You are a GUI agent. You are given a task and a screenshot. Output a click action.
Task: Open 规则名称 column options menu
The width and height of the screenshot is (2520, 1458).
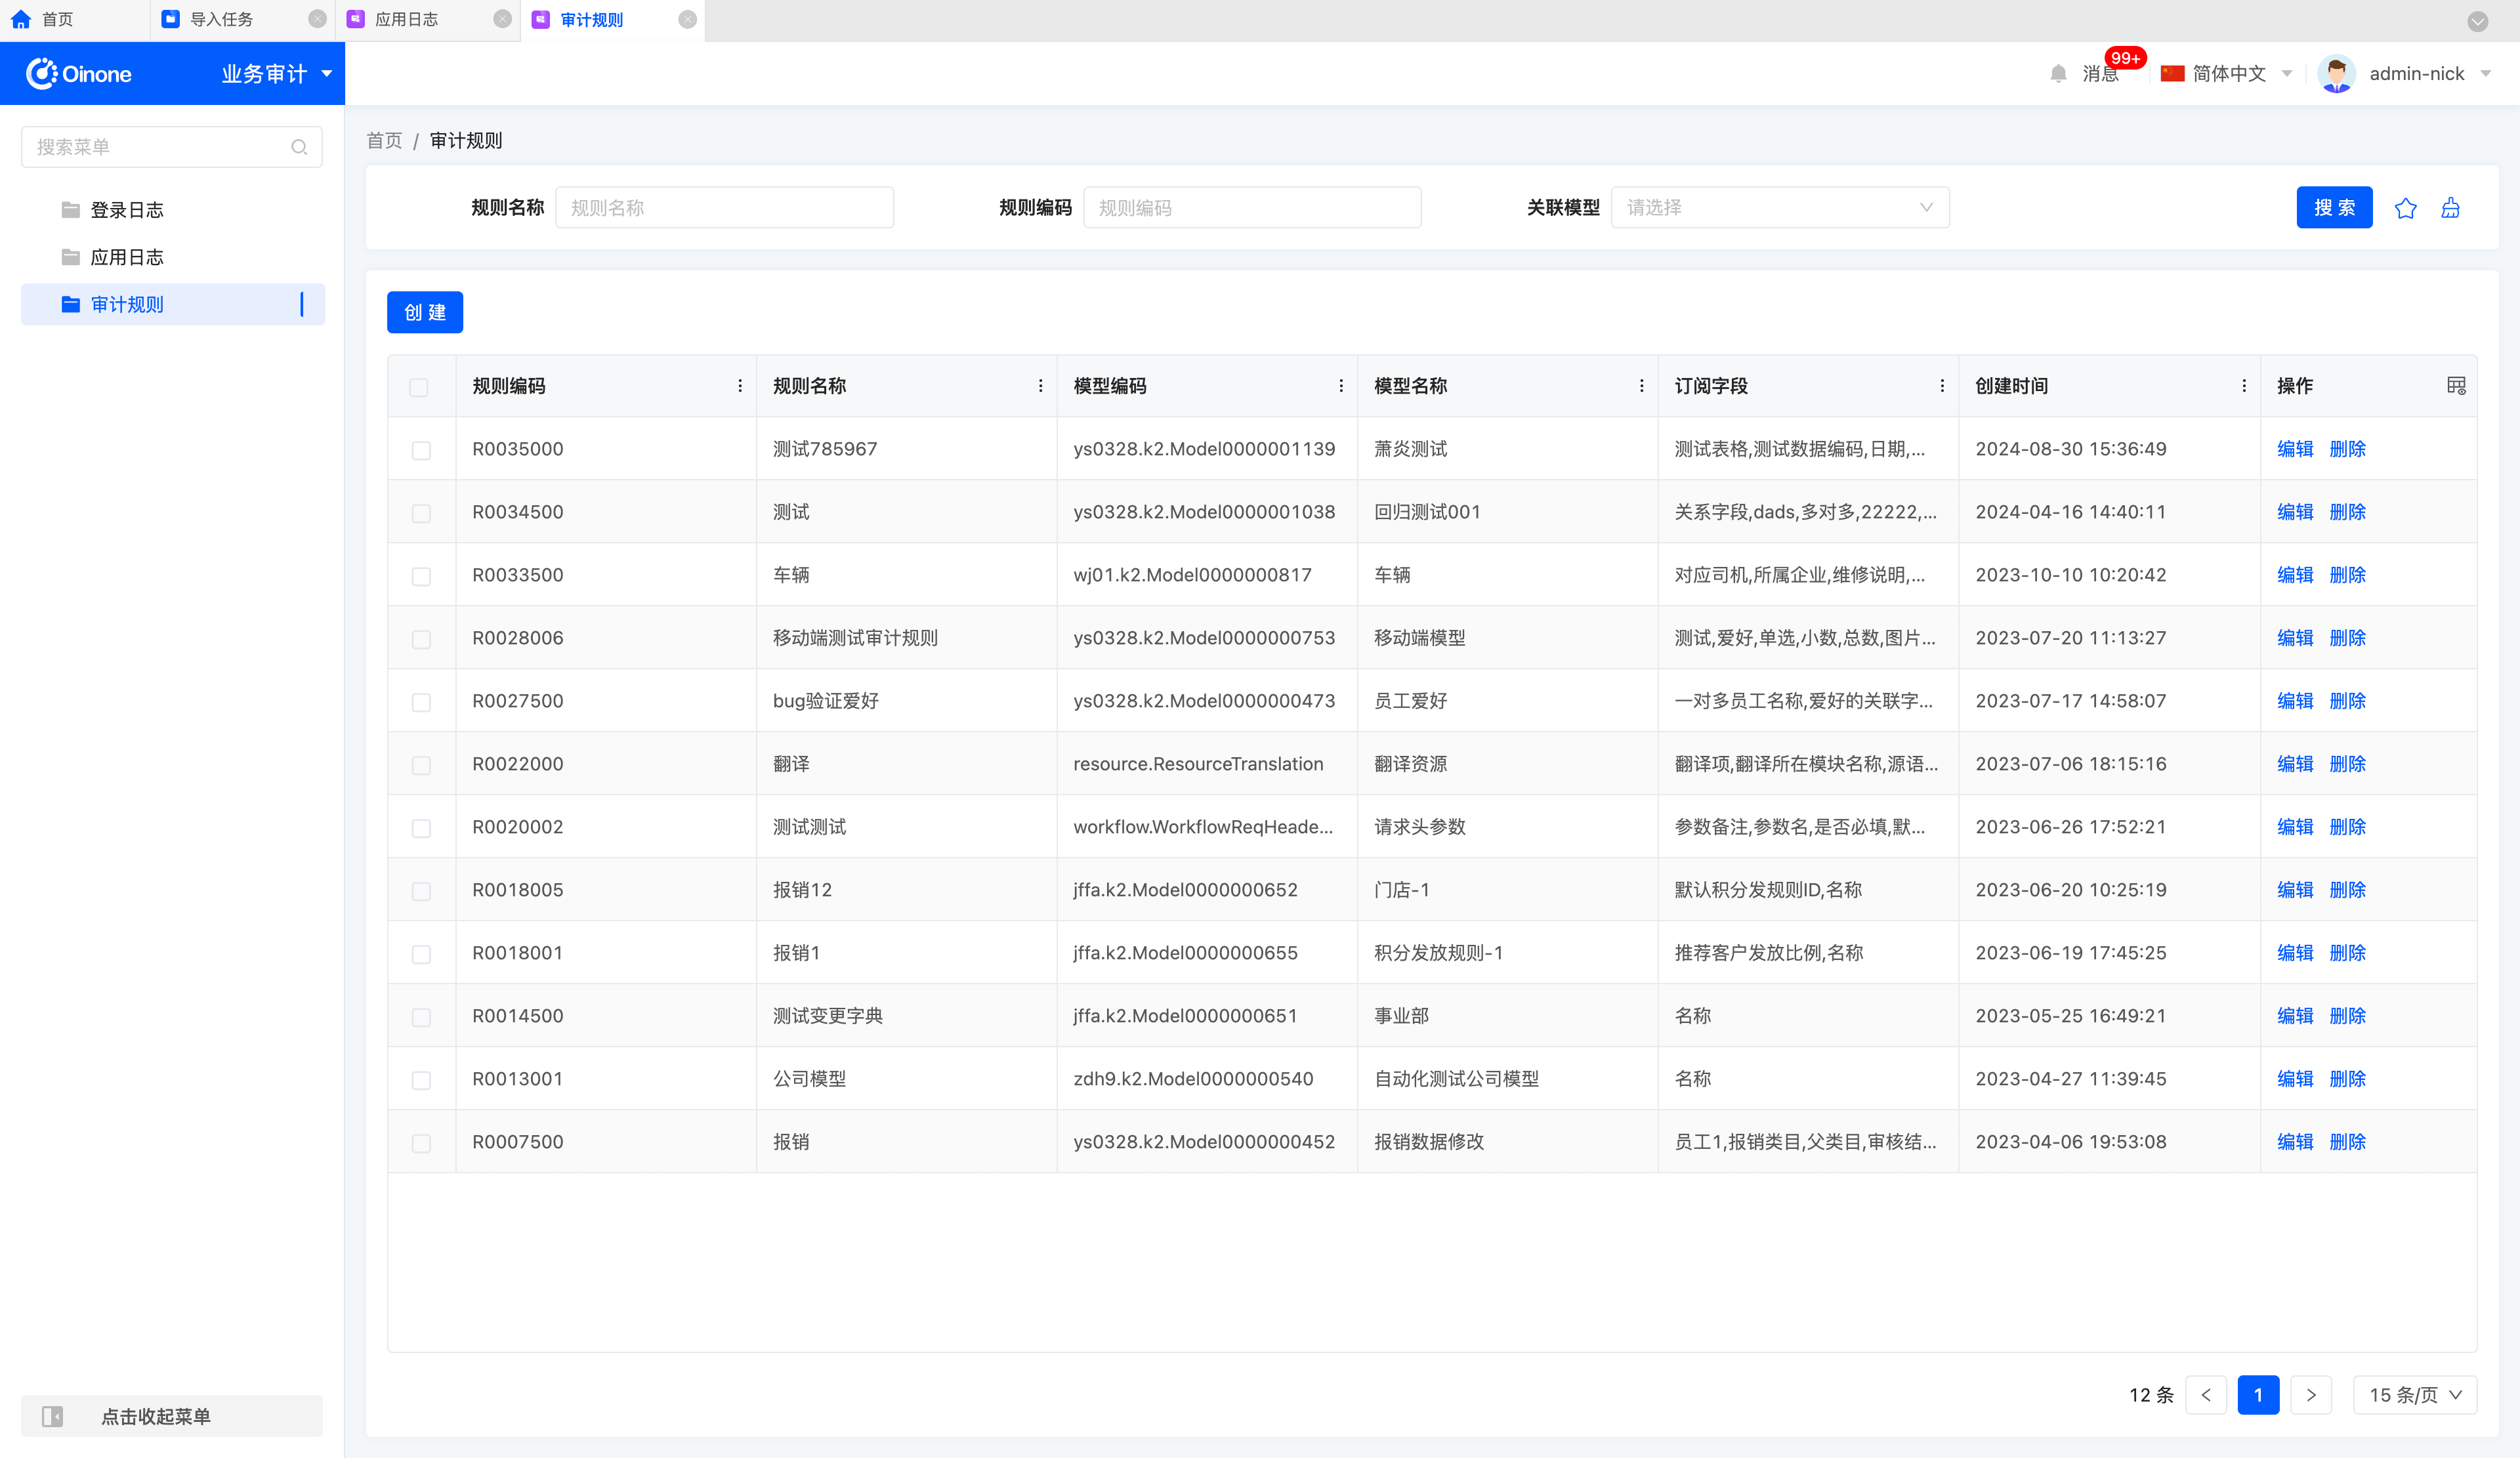[1040, 385]
